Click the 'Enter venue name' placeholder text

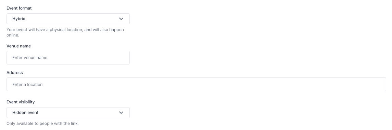(x=30, y=58)
